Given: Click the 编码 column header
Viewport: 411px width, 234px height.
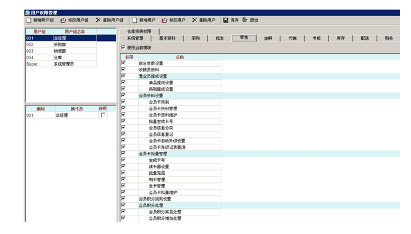Looking at the screenshot, I should click(41, 108).
